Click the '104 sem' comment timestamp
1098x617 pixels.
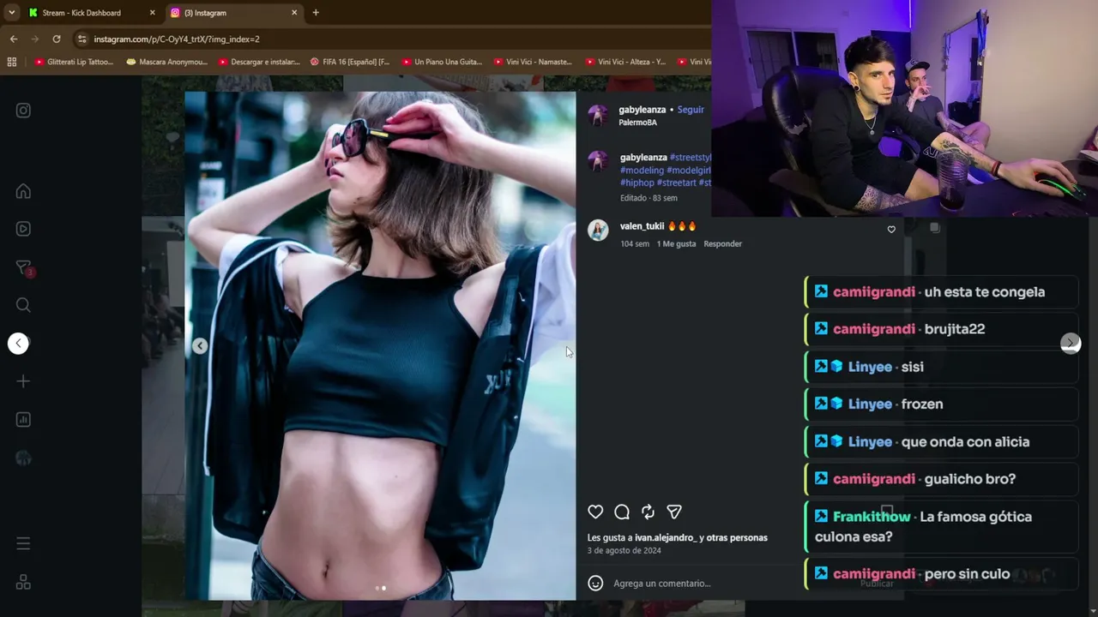(635, 244)
